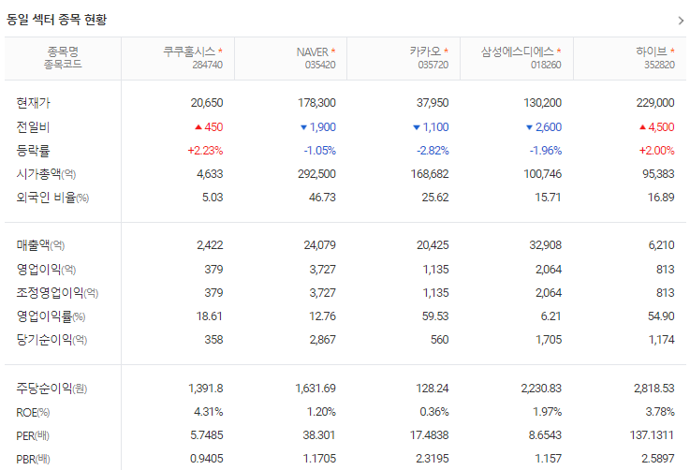Click the red asterisk next to 카카오

coord(446,51)
